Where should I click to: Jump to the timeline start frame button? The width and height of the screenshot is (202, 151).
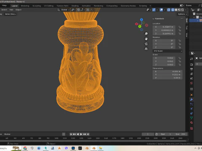71,134
